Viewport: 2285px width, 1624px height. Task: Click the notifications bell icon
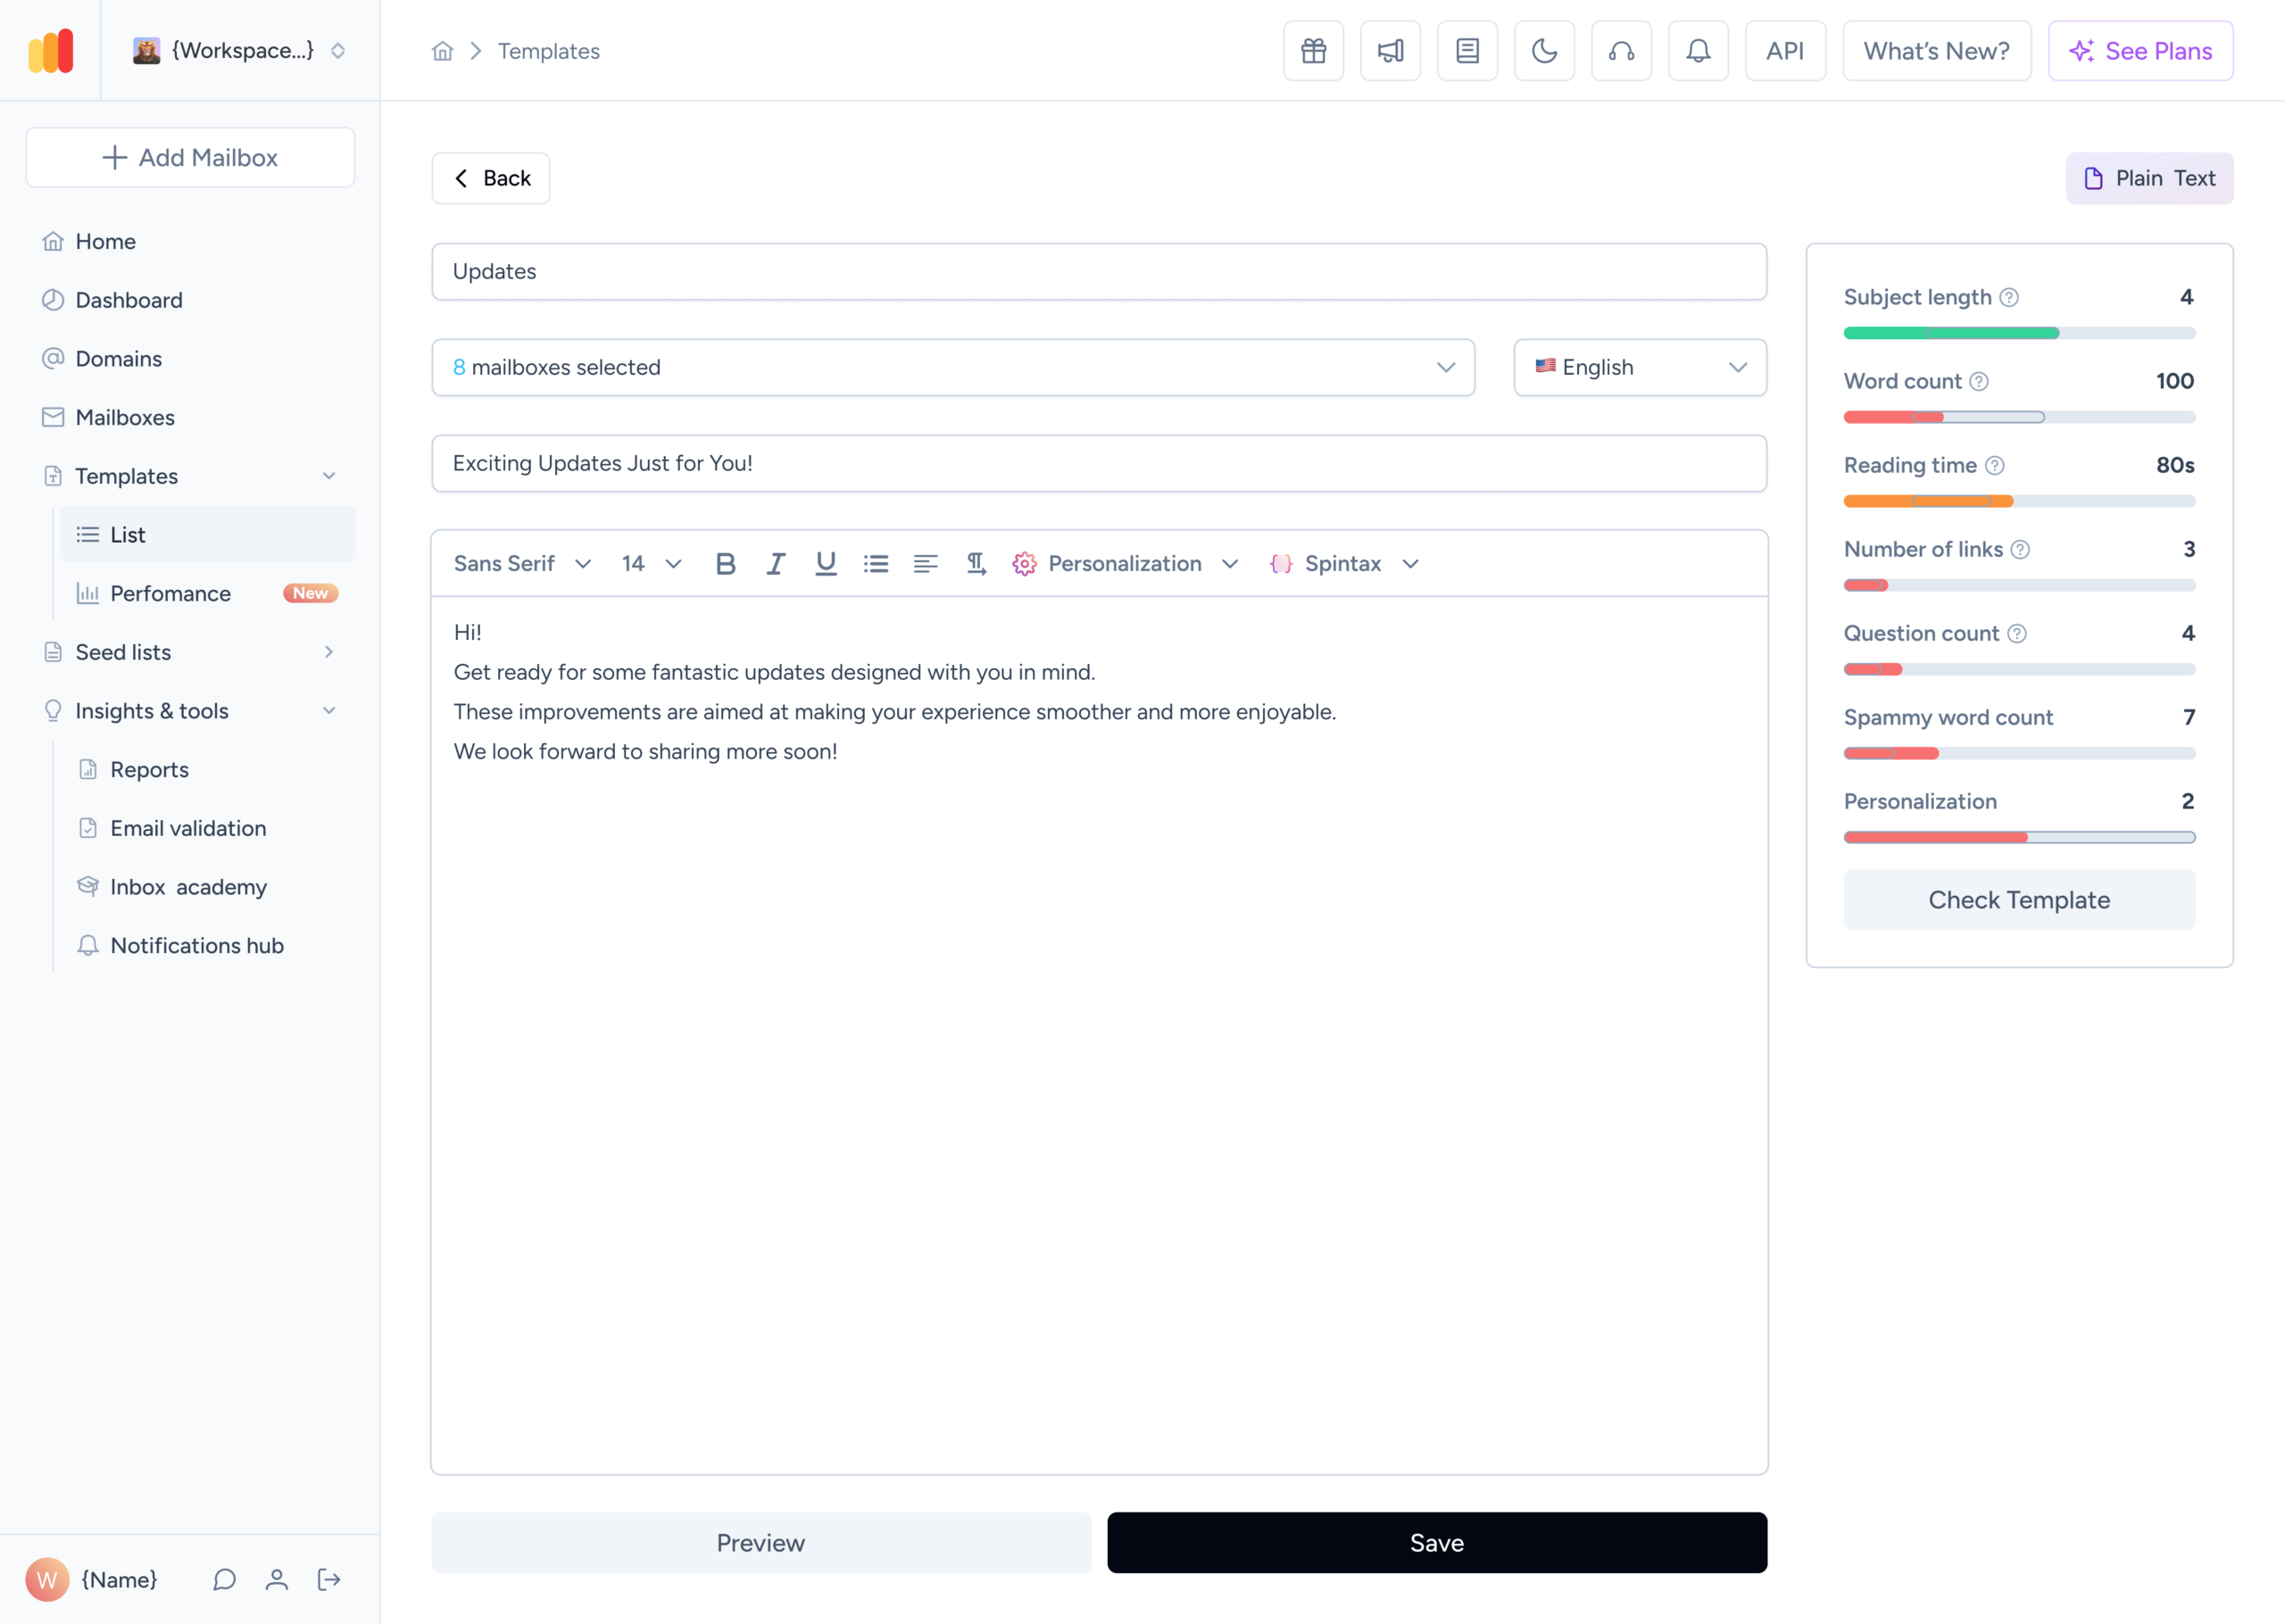[1698, 50]
